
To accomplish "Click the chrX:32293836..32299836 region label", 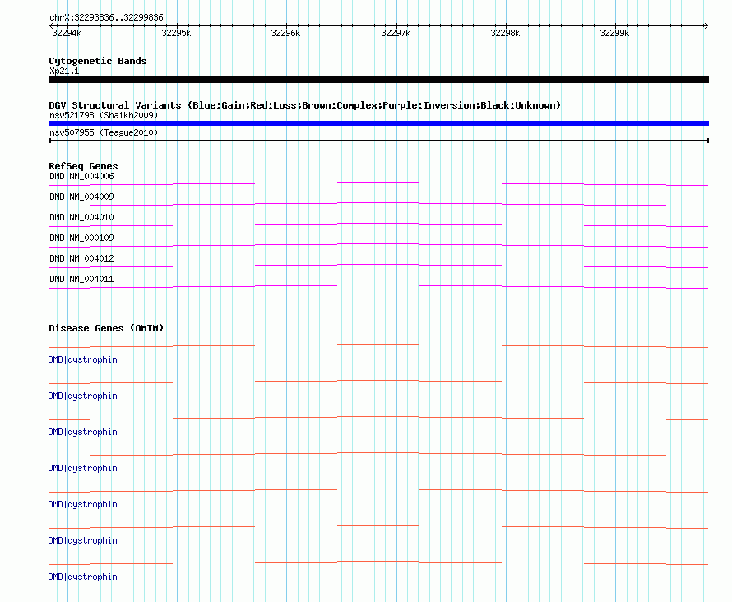I will click(106, 17).
